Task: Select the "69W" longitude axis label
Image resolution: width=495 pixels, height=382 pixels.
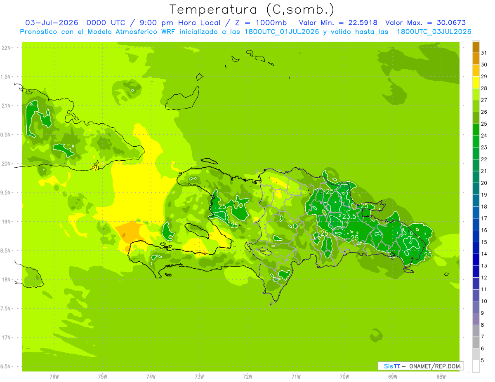Action: [393, 377]
